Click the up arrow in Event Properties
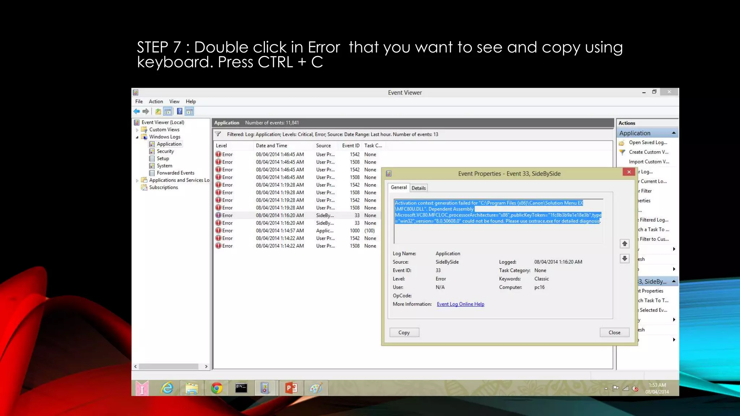 tap(625, 244)
